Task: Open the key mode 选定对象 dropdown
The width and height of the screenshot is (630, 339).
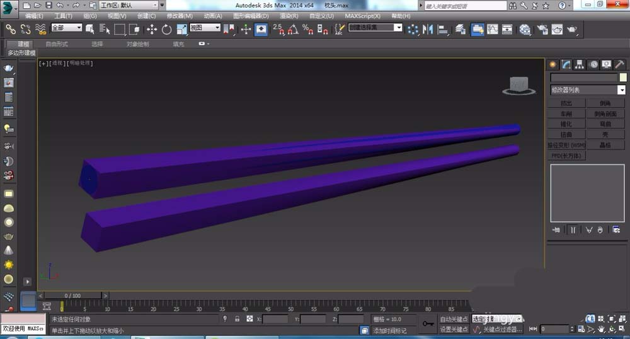Action: click(496, 319)
